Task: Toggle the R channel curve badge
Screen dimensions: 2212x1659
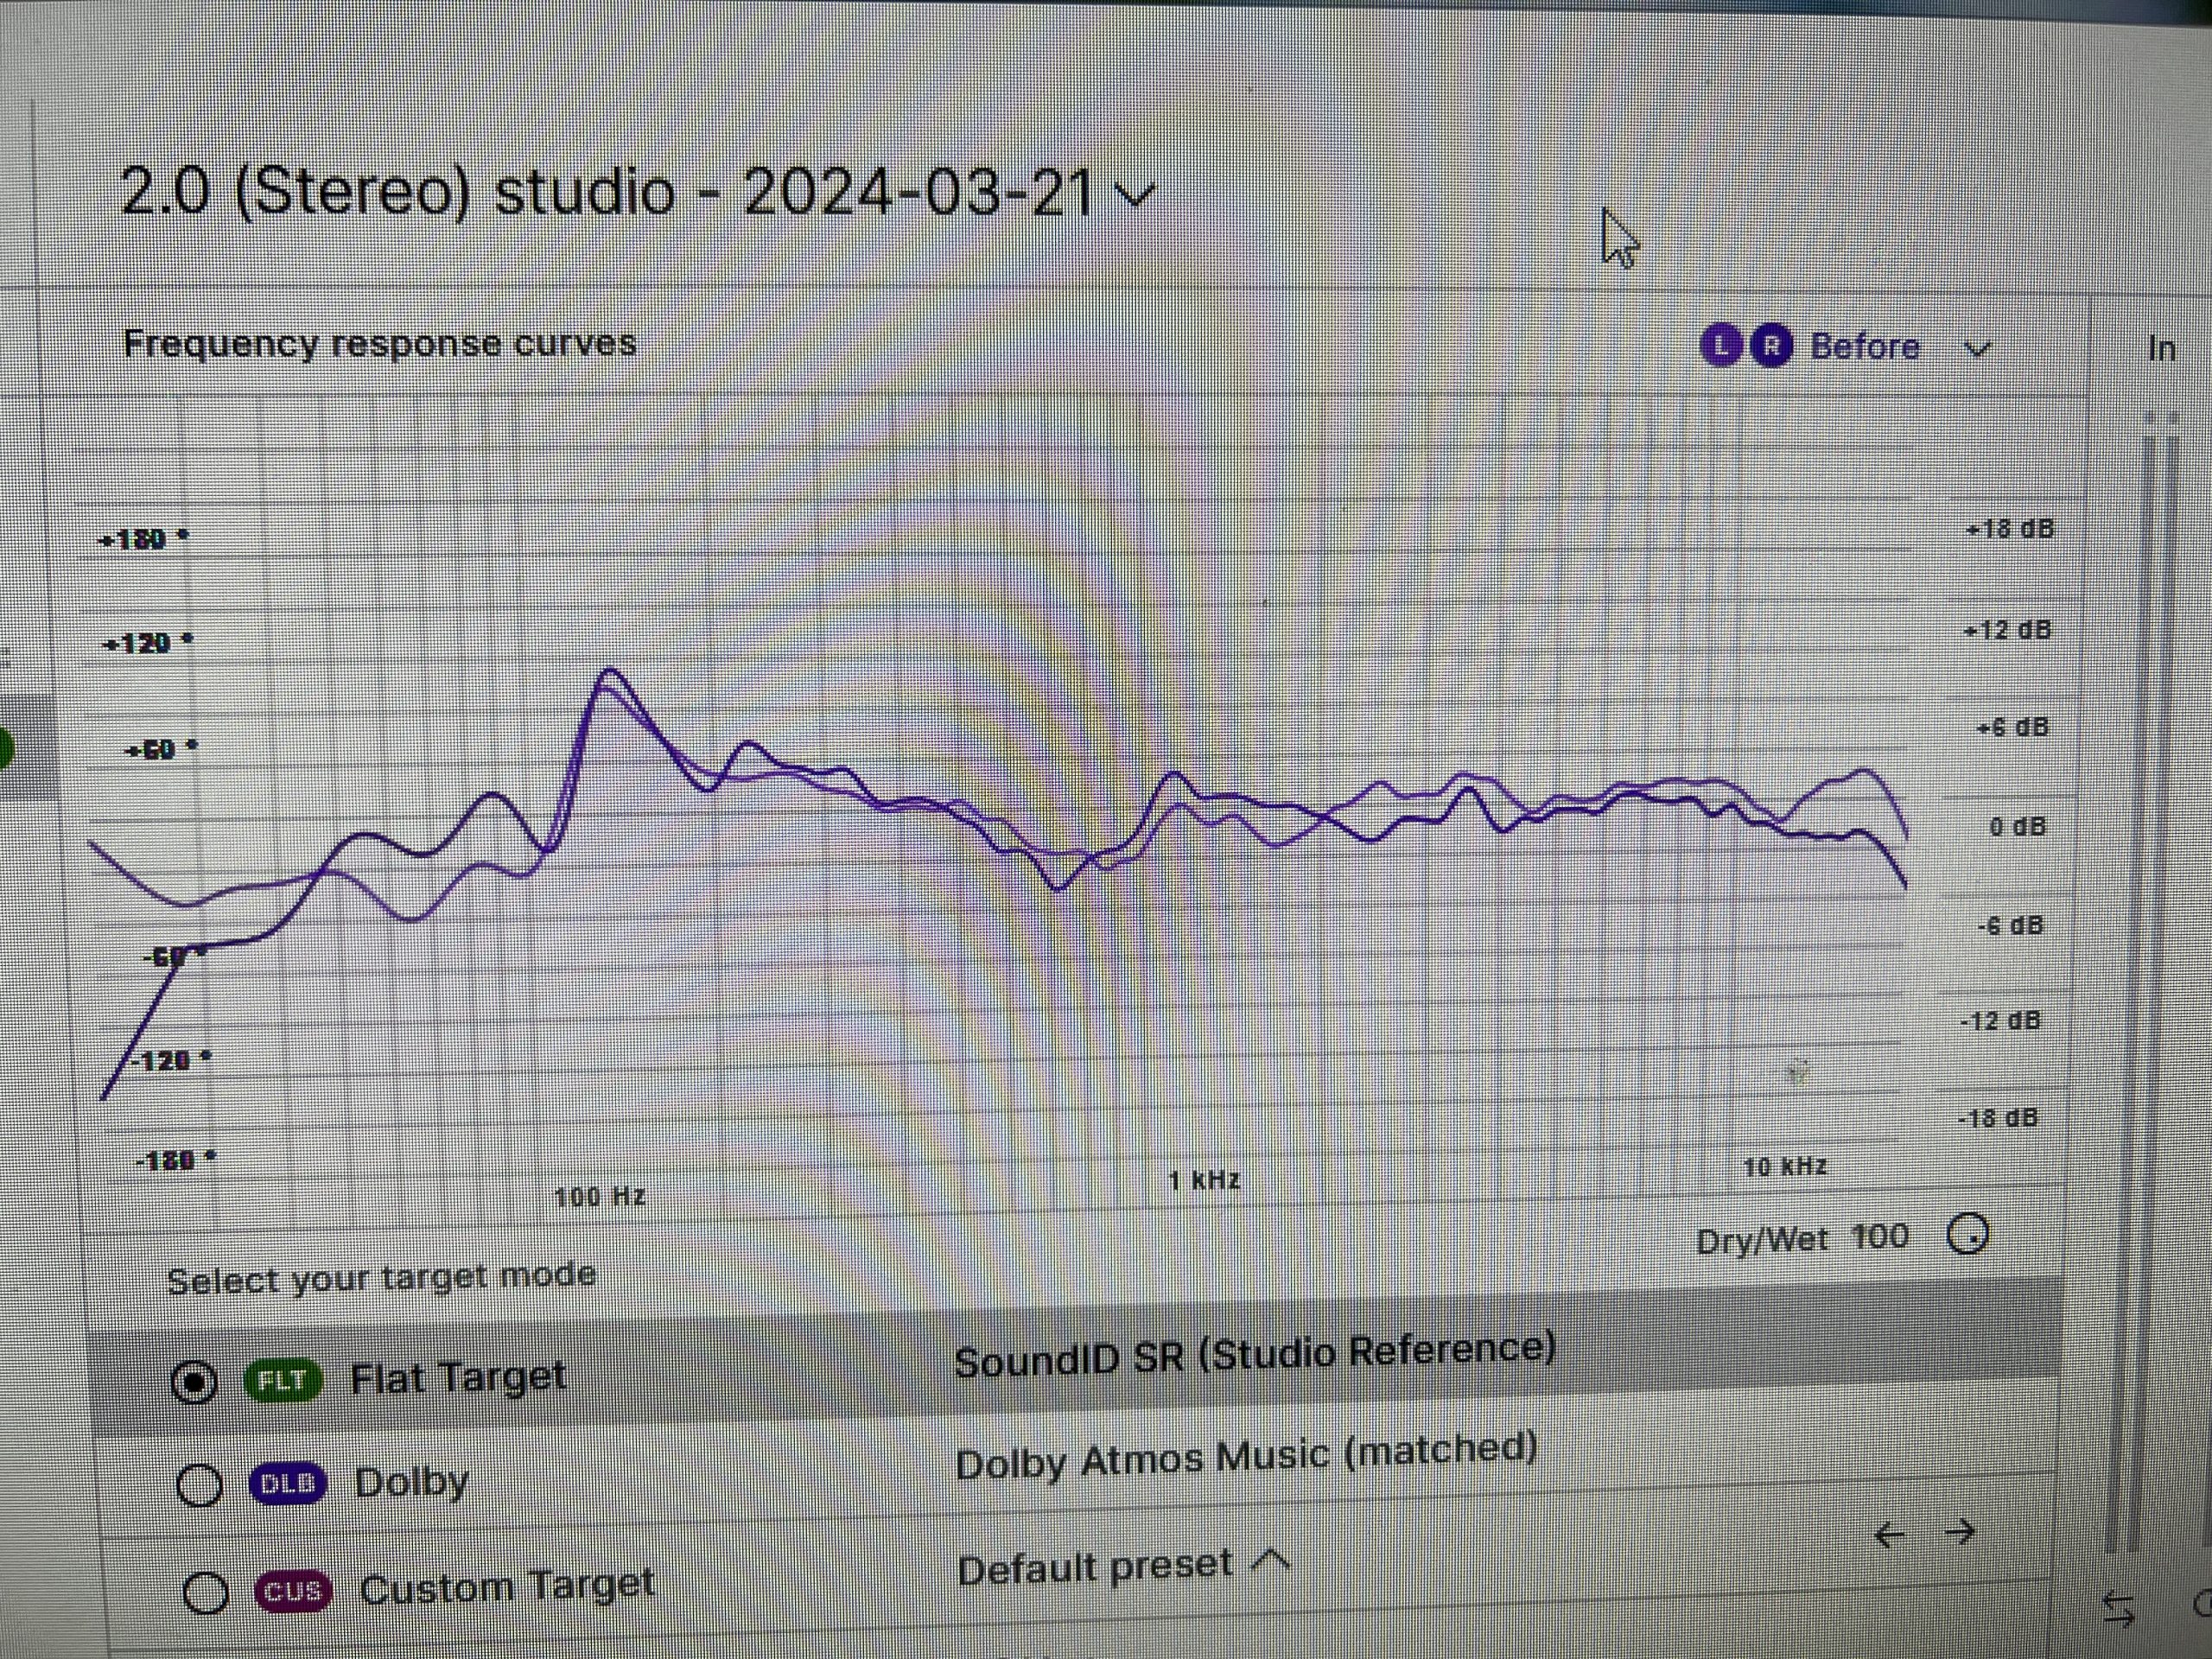Action: point(1772,347)
